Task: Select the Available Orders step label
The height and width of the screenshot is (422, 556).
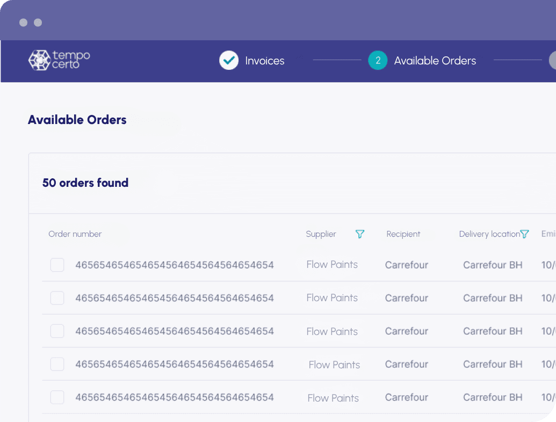Action: coord(435,61)
